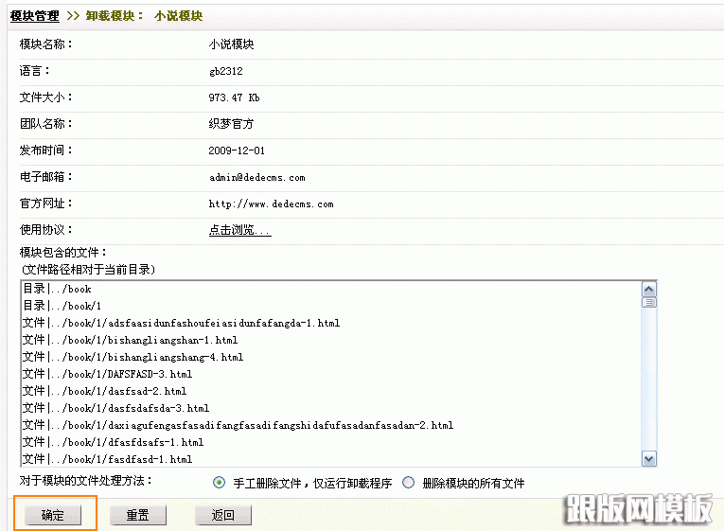Click the bishangliangshang-4.html file line
The height and width of the screenshot is (531, 724).
click(x=133, y=358)
